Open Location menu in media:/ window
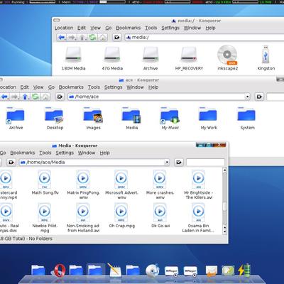The width and height of the screenshot is (284, 284). [x=64, y=28]
